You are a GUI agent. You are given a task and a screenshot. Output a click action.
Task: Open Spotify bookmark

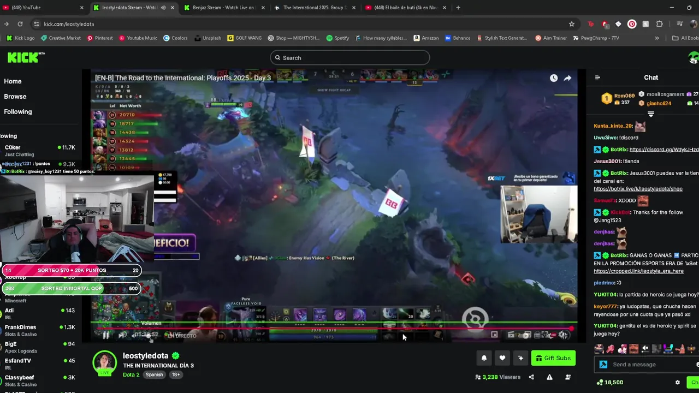tap(337, 38)
